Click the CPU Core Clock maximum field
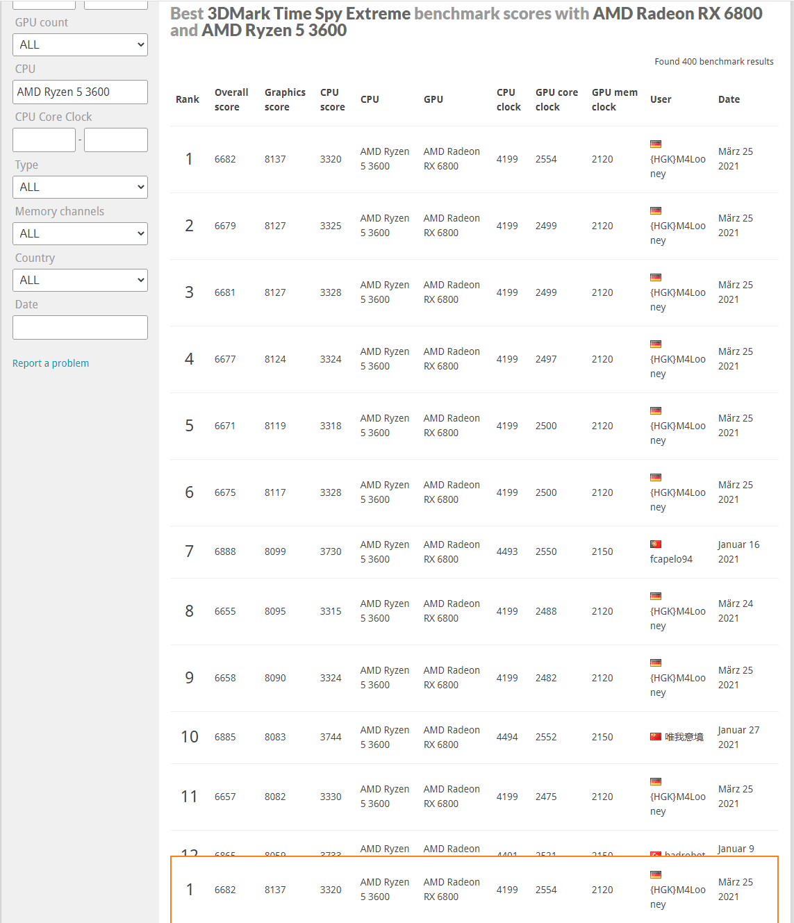The width and height of the screenshot is (794, 923). tap(115, 140)
